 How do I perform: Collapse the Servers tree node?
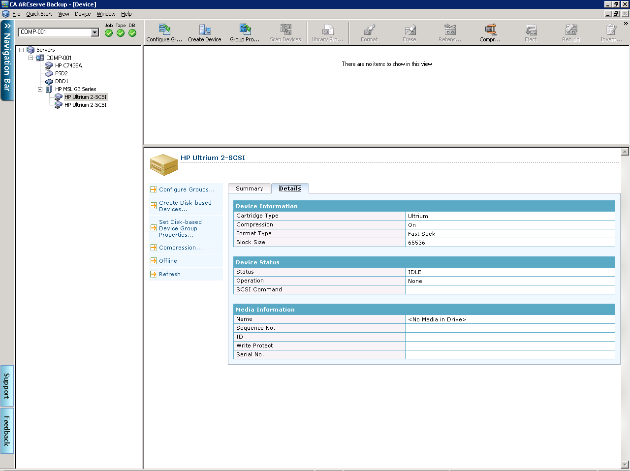[x=22, y=50]
